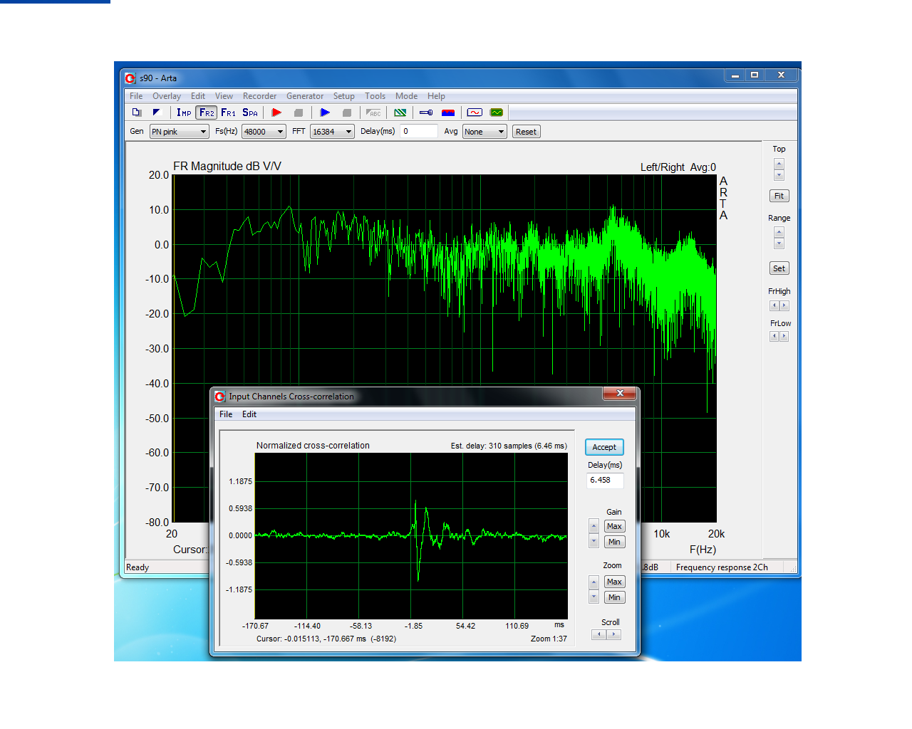Switch to Imp impulse response mode

coord(185,112)
